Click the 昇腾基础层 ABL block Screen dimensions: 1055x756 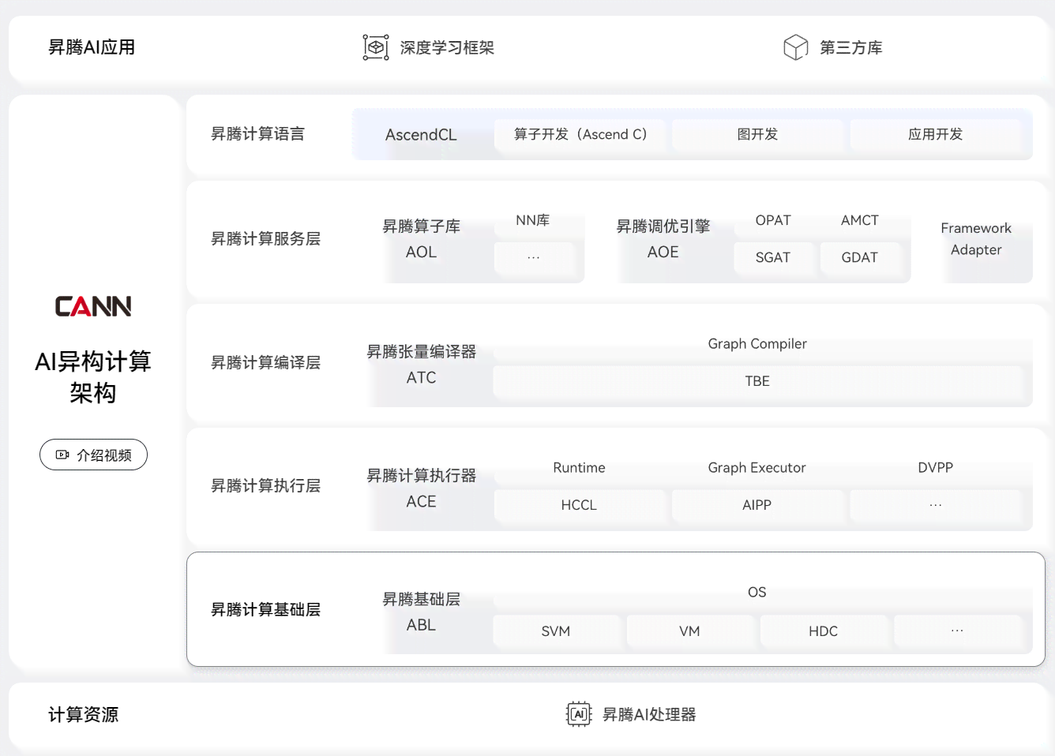click(421, 612)
